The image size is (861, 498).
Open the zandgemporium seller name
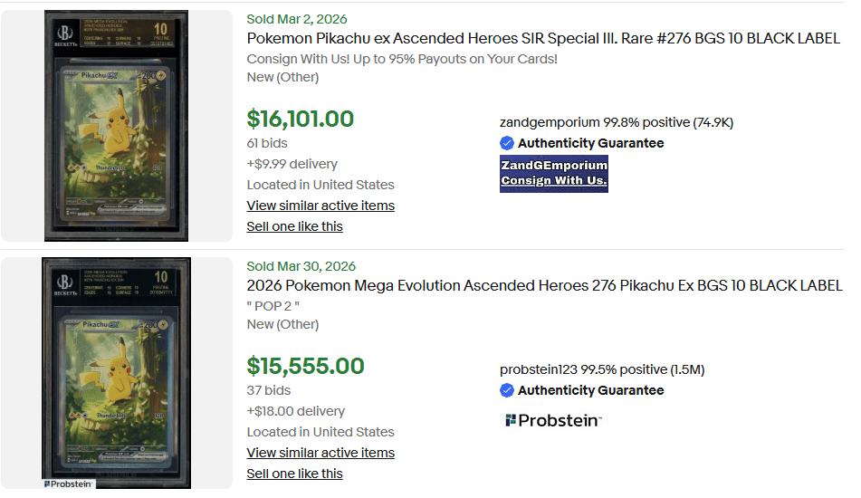(550, 122)
